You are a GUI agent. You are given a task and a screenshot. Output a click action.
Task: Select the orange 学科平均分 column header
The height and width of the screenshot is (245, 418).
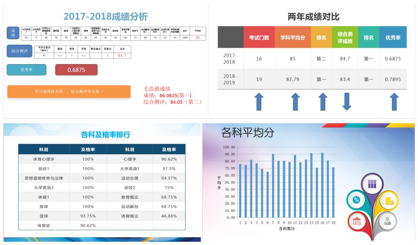coord(292,38)
